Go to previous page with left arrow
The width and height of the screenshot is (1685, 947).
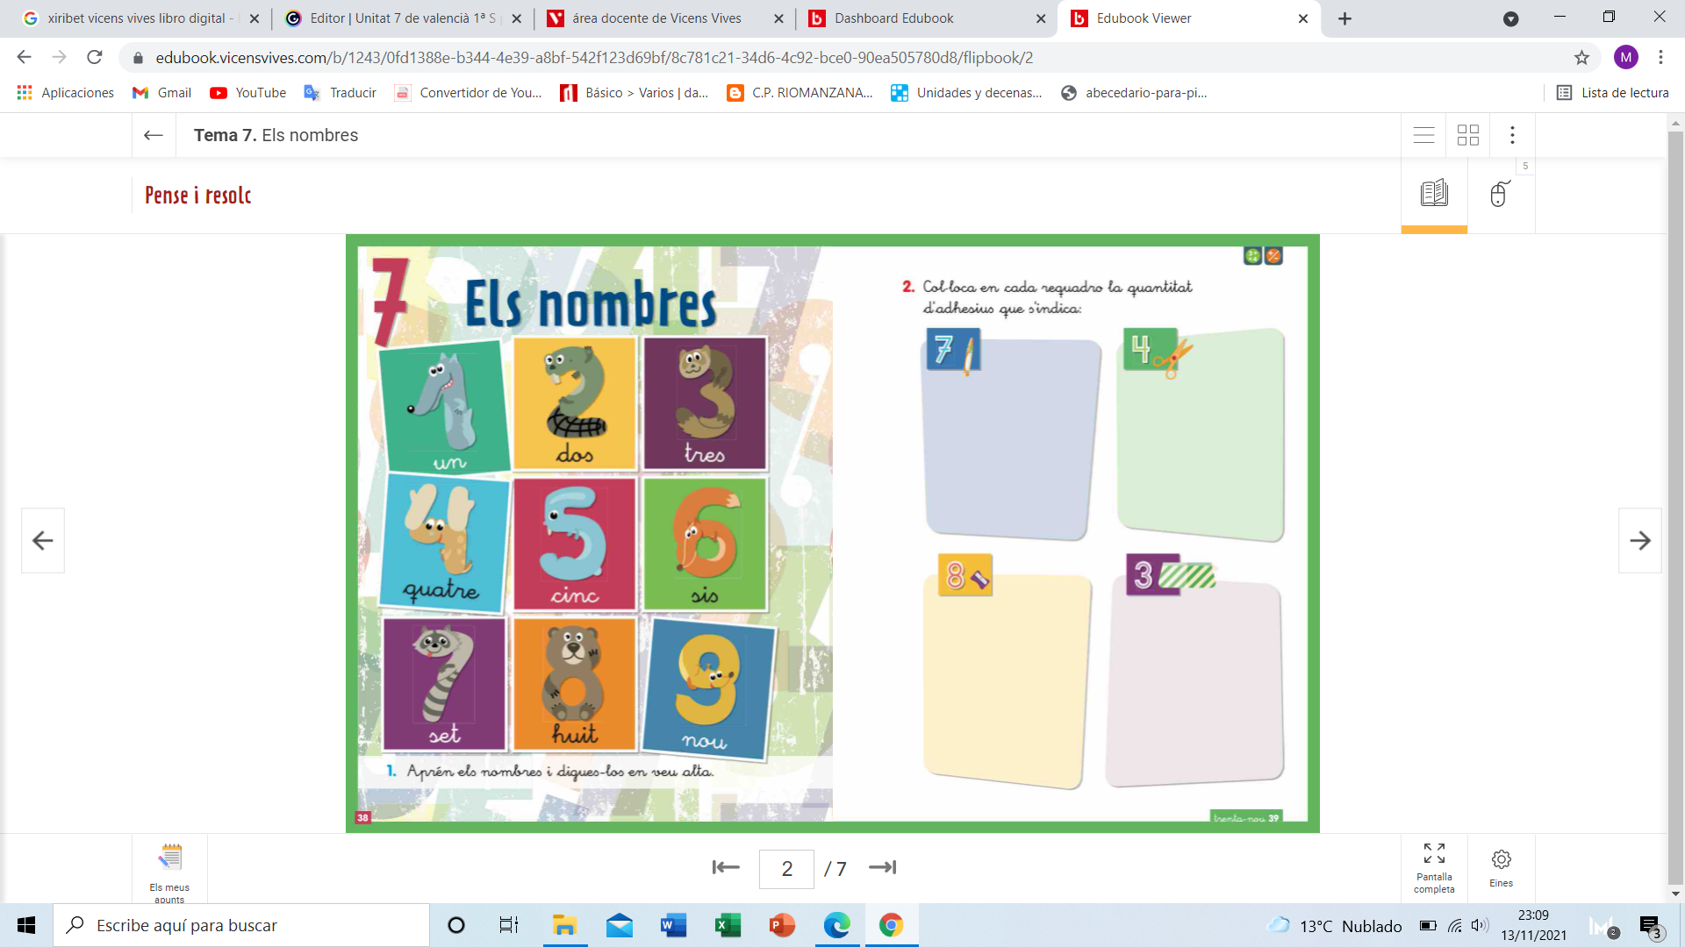43,540
